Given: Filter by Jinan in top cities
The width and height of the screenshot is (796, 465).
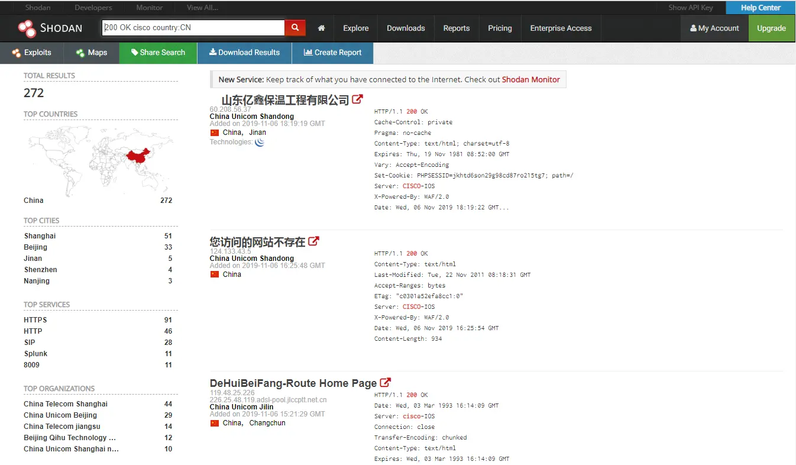Looking at the screenshot, I should tap(33, 259).
